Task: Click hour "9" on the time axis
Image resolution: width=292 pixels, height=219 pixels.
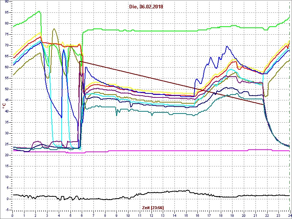Action: tap(116, 215)
